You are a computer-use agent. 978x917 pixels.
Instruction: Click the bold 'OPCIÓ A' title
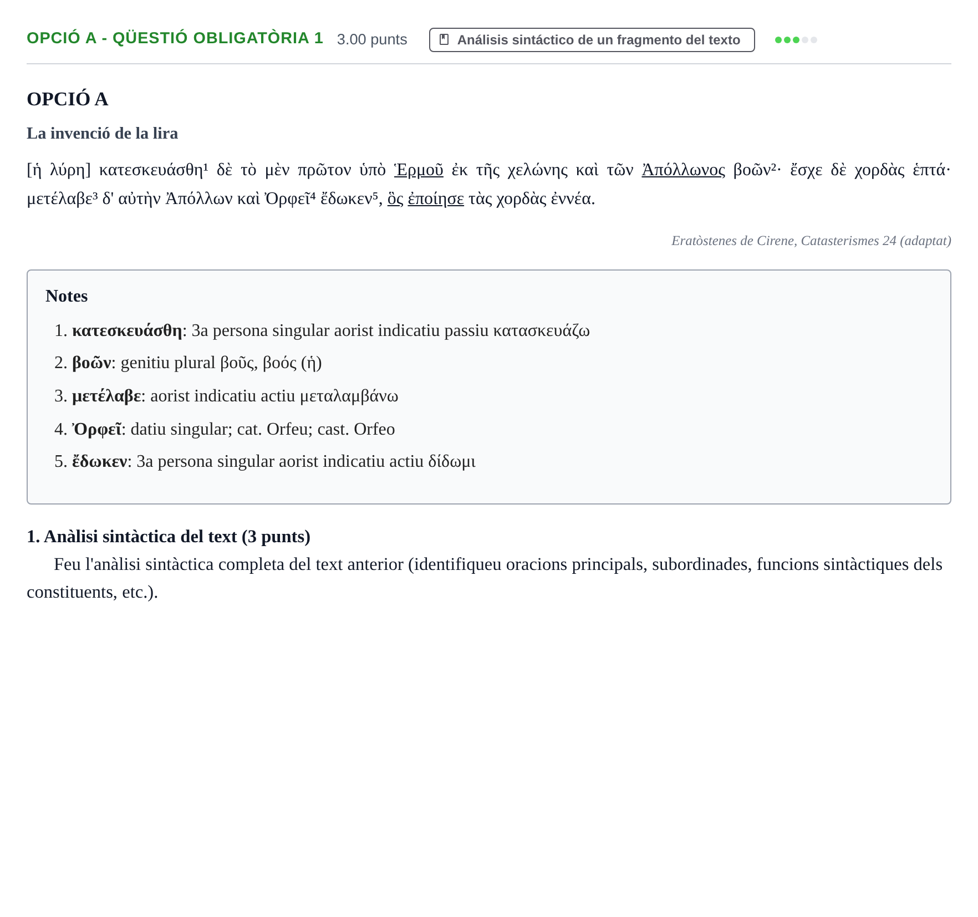[67, 99]
